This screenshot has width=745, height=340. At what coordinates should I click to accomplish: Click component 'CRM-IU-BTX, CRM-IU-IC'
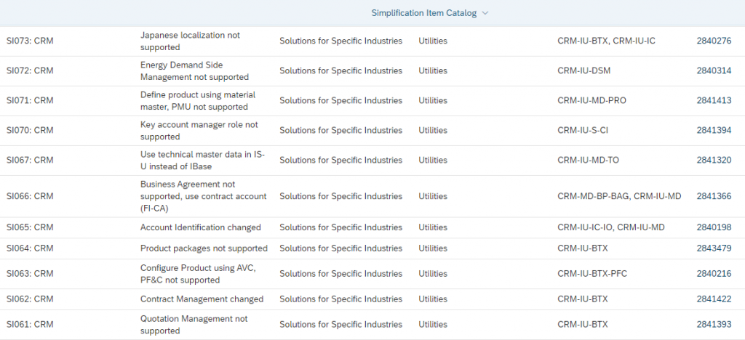point(606,41)
